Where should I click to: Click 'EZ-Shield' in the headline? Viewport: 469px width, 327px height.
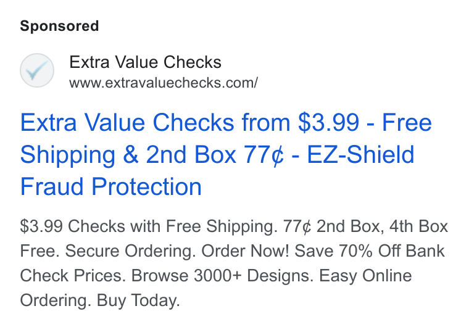pos(360,155)
